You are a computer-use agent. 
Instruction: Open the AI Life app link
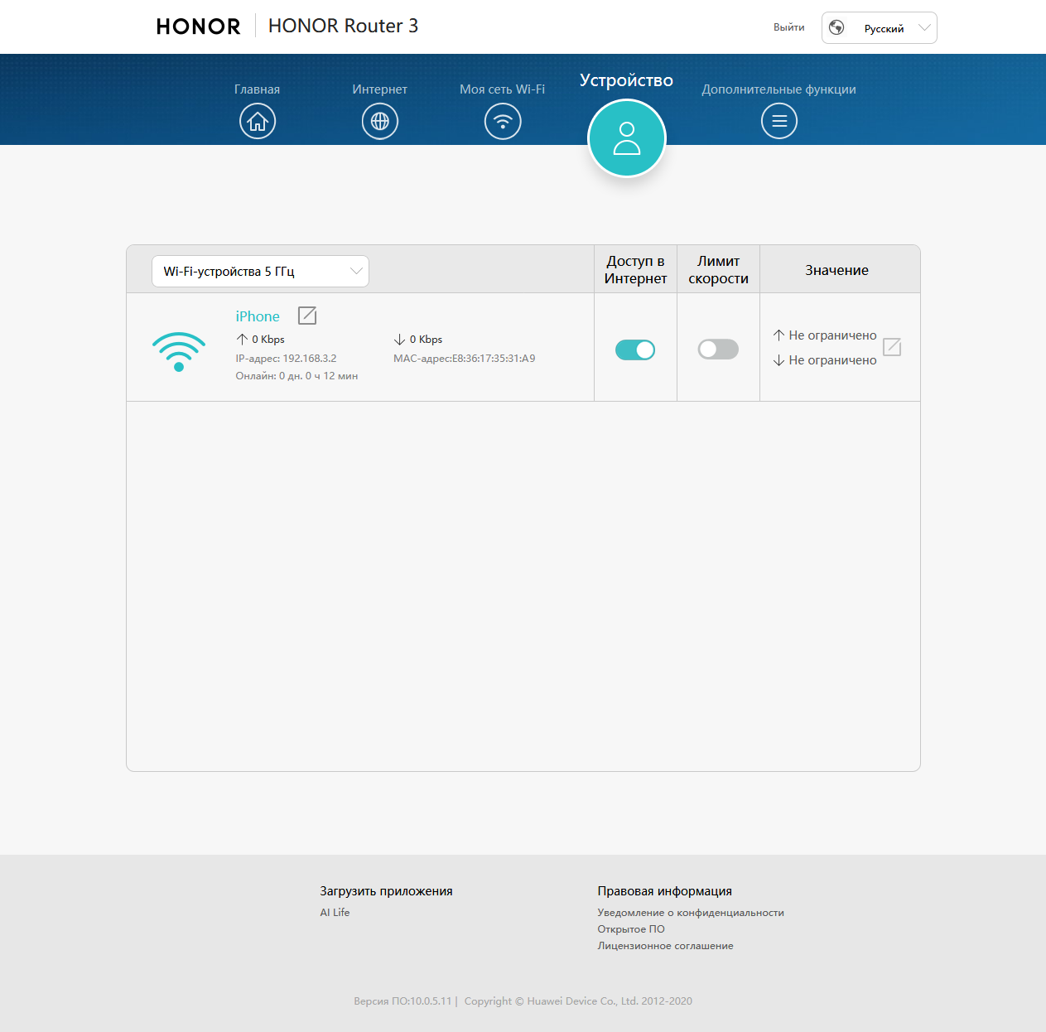pos(335,913)
